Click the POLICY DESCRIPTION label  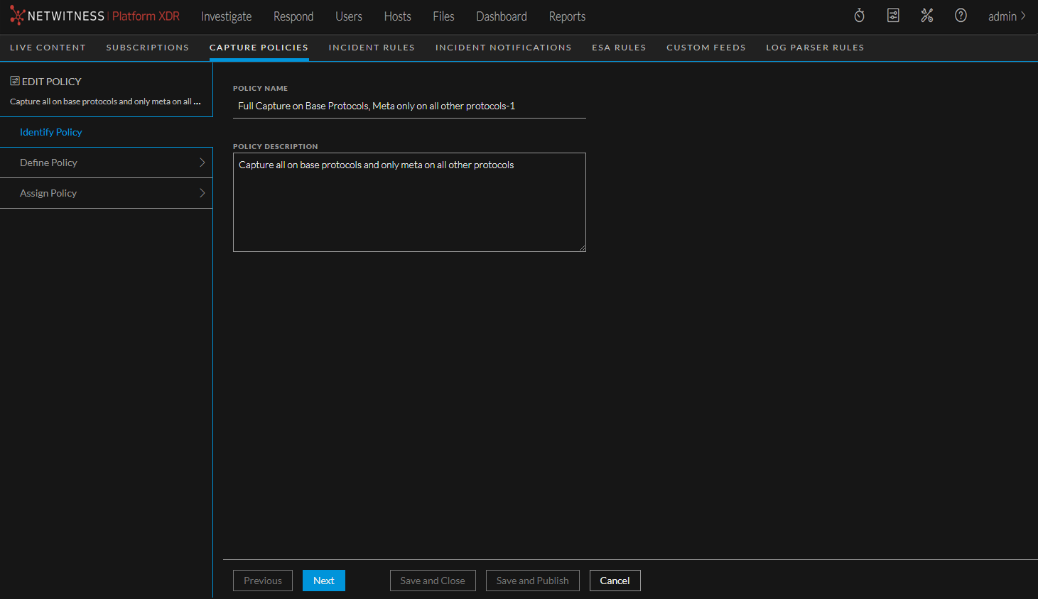point(276,147)
